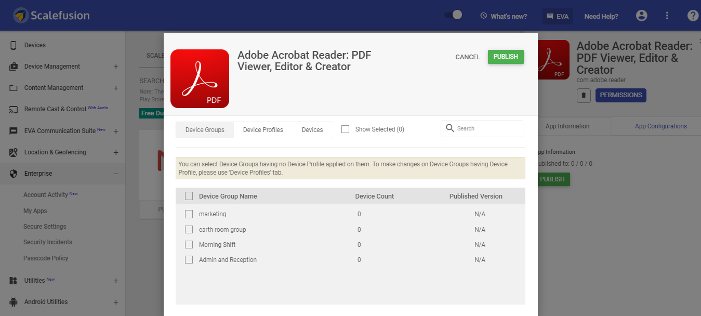Check the earth room group checkbox
Screen dimensions: 701x316
(189, 229)
